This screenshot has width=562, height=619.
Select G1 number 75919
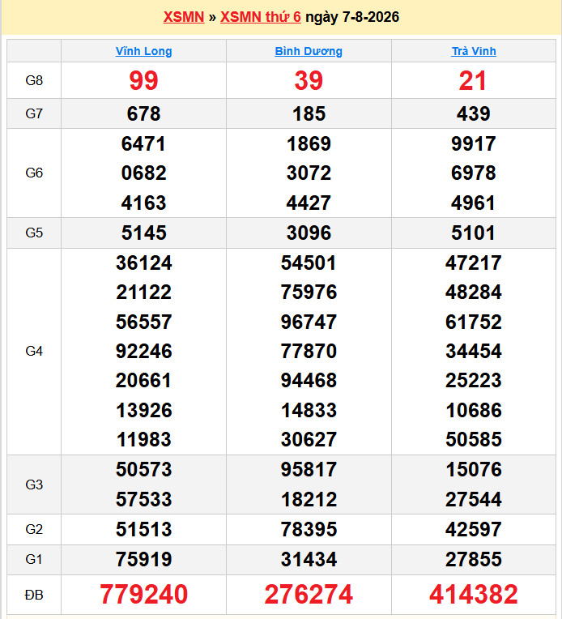pyautogui.click(x=143, y=559)
